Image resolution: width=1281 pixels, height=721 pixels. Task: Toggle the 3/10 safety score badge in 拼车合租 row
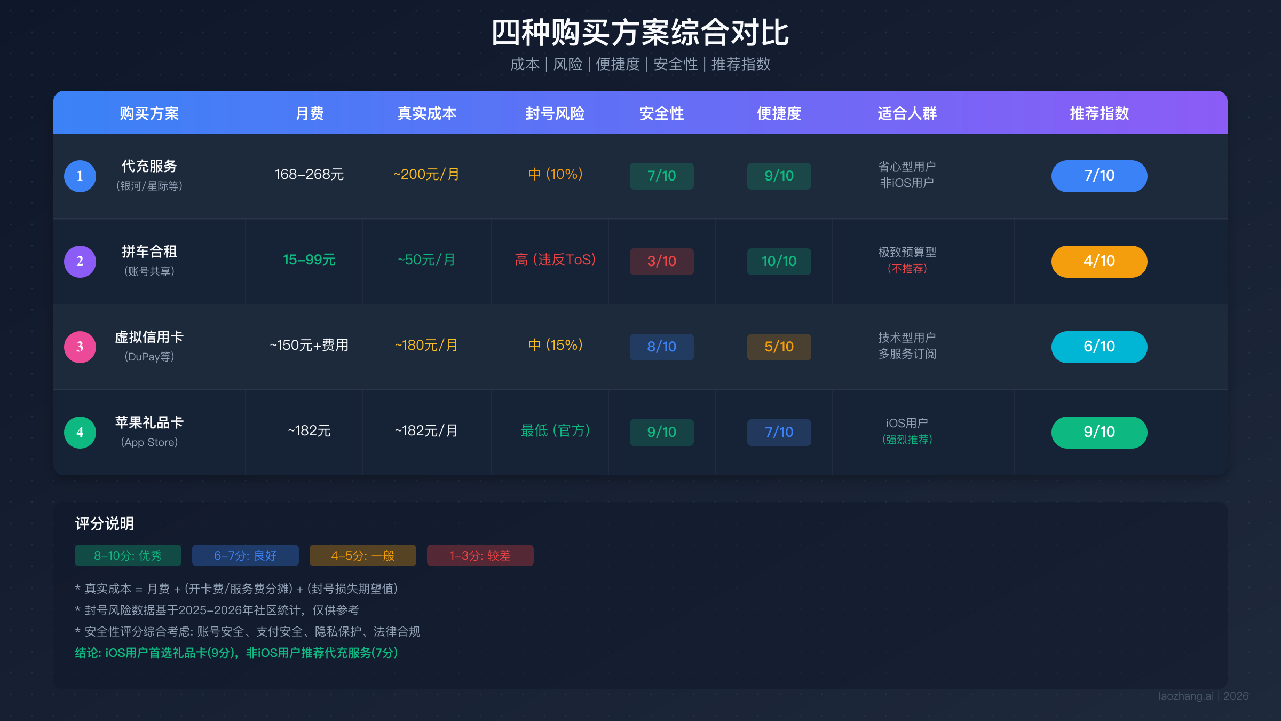[661, 261]
